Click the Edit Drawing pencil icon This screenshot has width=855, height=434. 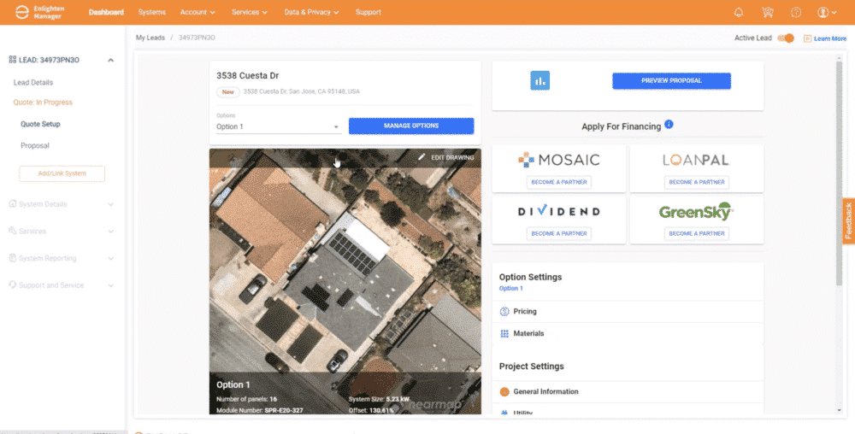[x=422, y=157]
